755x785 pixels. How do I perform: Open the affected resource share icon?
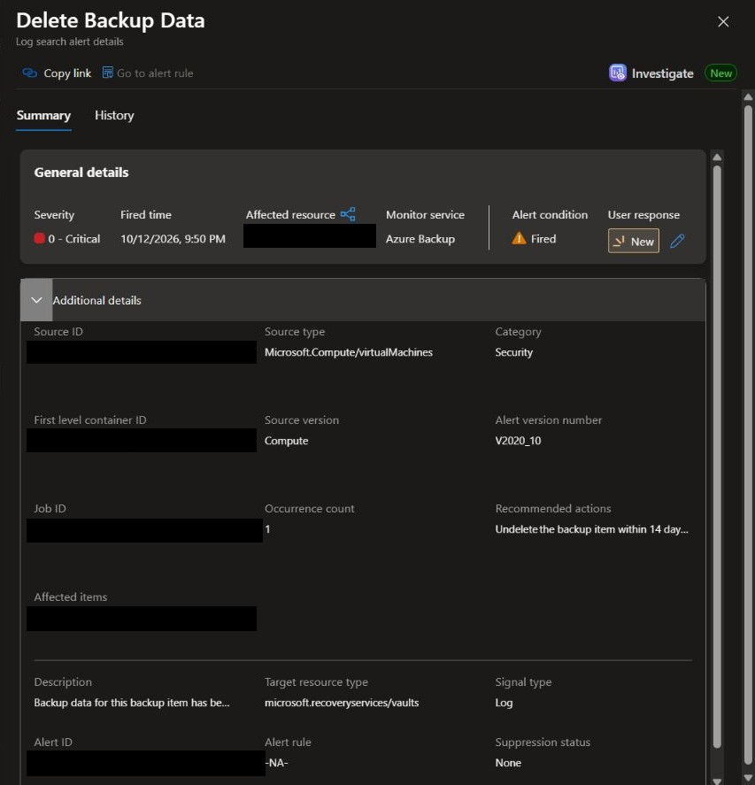click(x=348, y=214)
